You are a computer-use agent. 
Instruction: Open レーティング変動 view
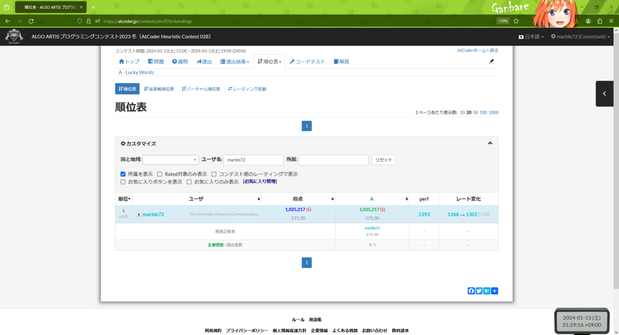click(247, 89)
